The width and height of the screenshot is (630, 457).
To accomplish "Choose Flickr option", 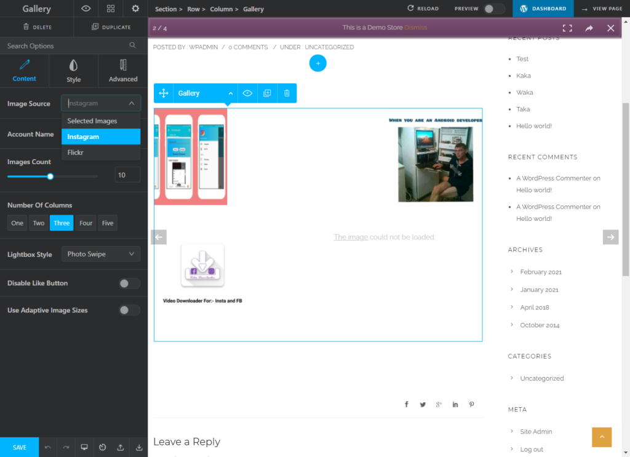I will [101, 153].
